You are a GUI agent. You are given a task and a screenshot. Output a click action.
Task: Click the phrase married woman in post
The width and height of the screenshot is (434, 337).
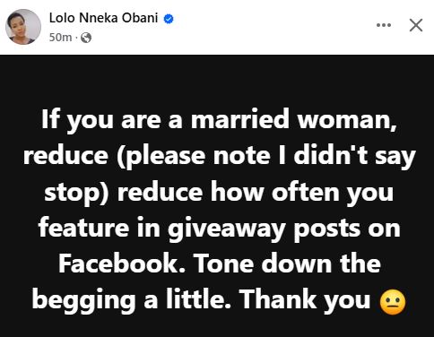294,119
